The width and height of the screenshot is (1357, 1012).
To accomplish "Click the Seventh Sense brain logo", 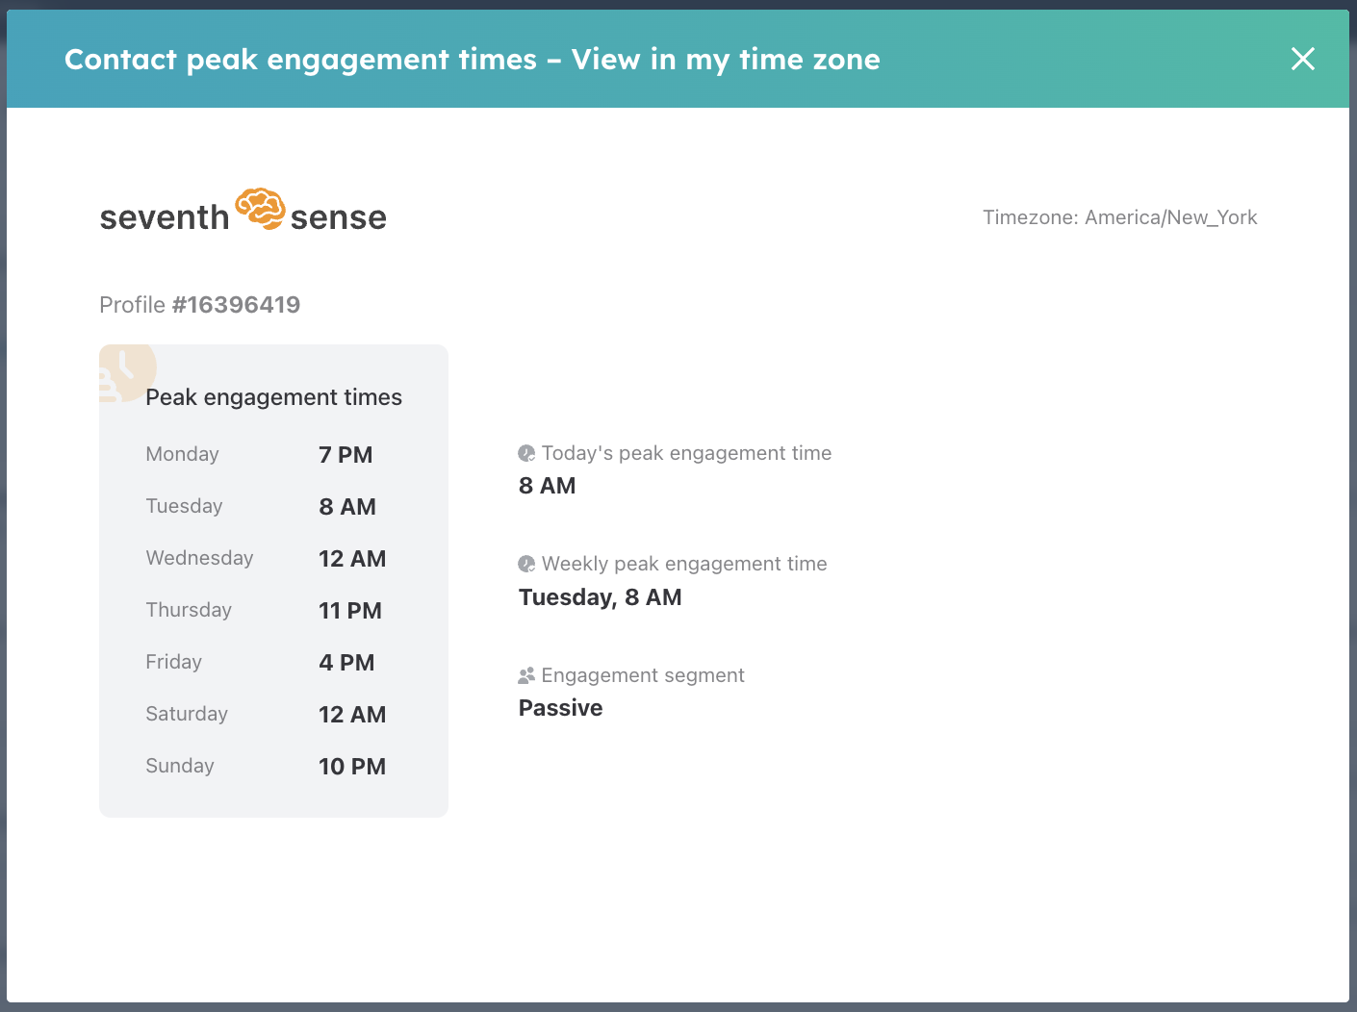I will [x=260, y=209].
